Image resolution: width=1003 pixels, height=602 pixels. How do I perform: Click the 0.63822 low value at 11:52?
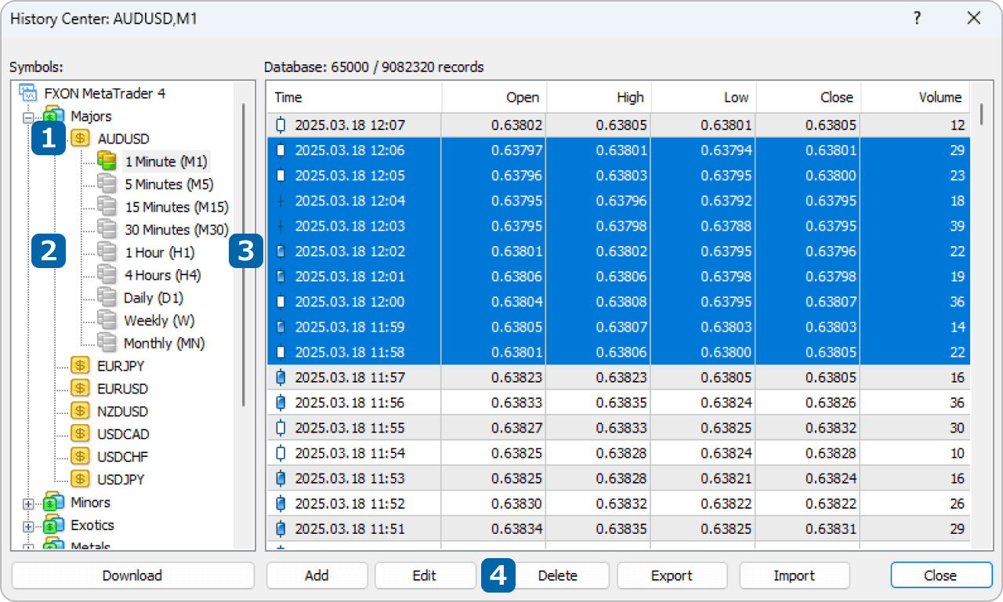click(x=726, y=504)
